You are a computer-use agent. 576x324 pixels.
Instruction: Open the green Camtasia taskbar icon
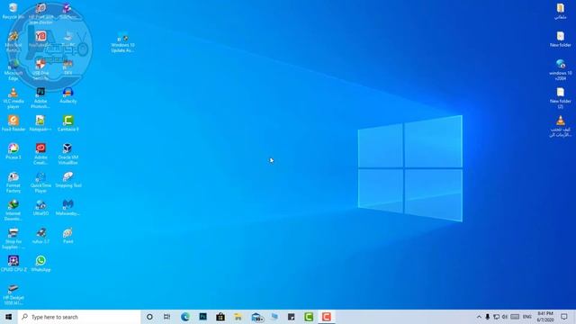[x=309, y=317]
